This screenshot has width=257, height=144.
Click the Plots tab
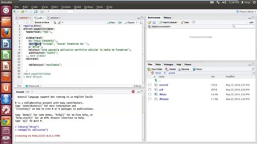click(x=158, y=64)
